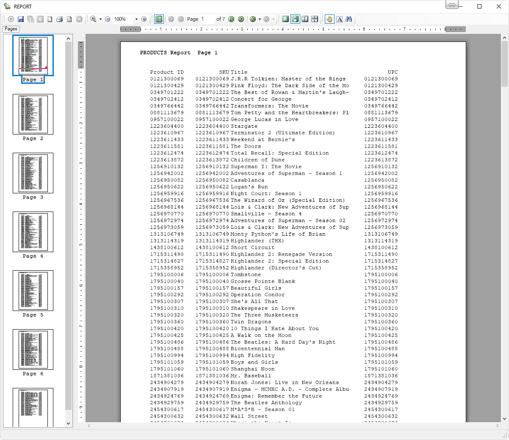Jump to last page green icon
Viewport: 509px width, 440px height.
click(x=241, y=19)
